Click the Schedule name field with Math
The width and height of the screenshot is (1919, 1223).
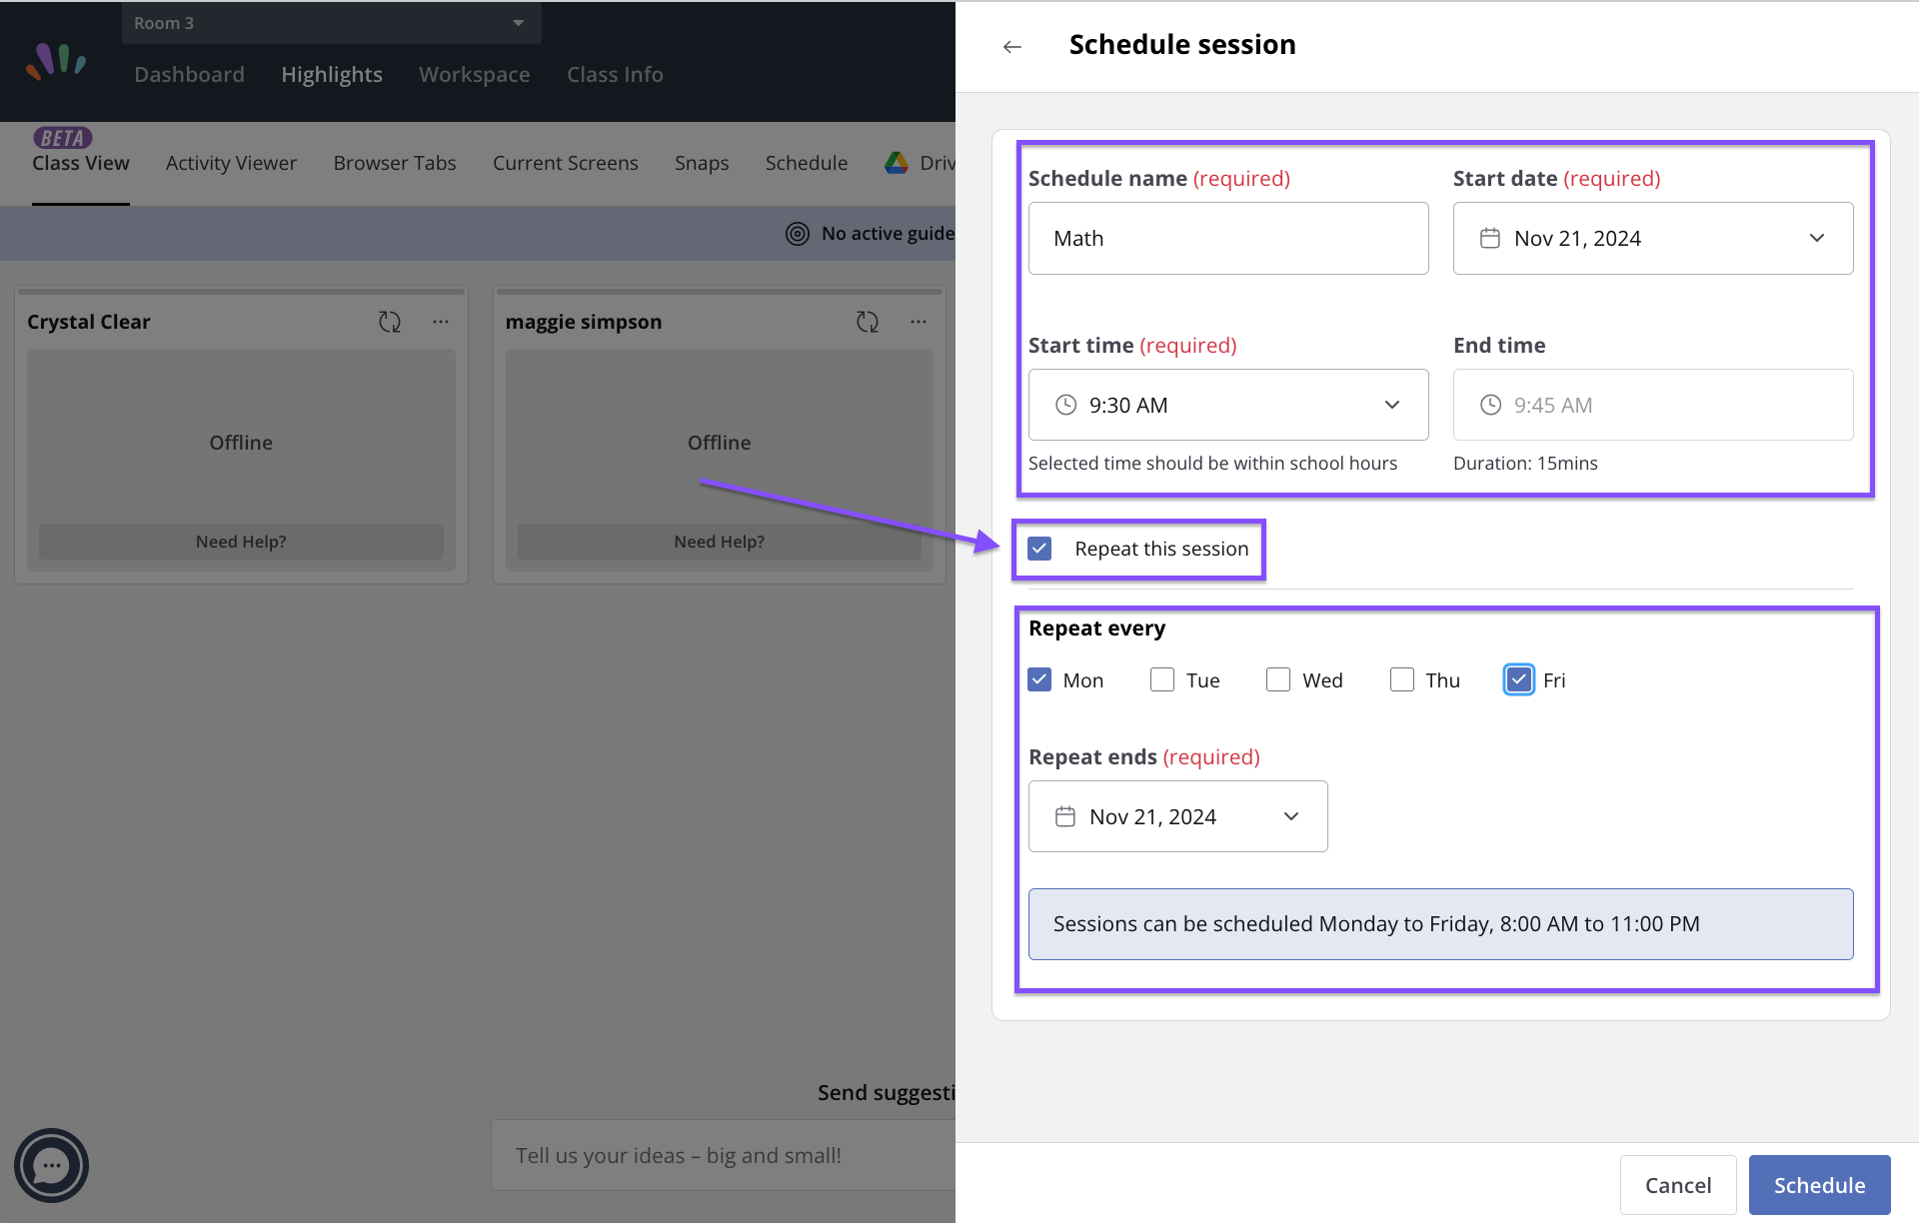pyautogui.click(x=1228, y=239)
